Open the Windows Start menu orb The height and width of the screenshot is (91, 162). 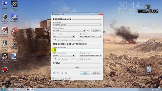coord(3,89)
